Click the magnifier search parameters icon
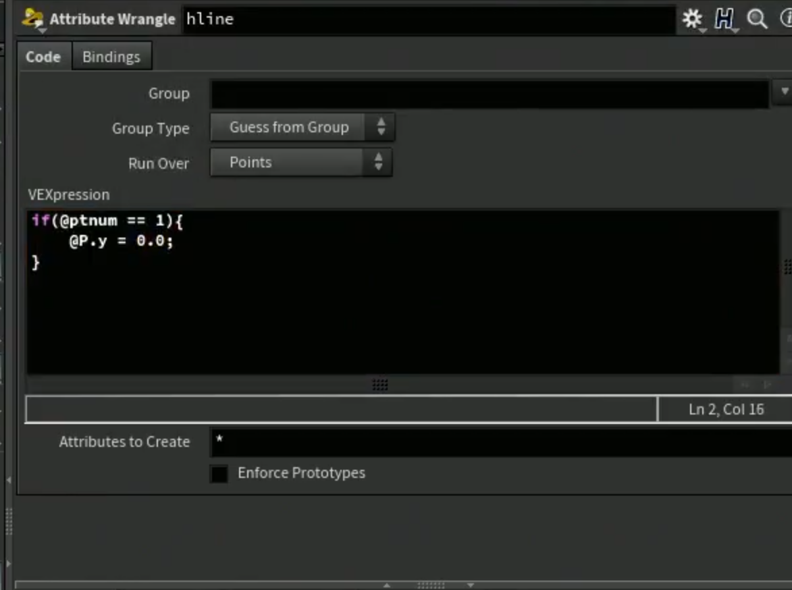 tap(757, 19)
